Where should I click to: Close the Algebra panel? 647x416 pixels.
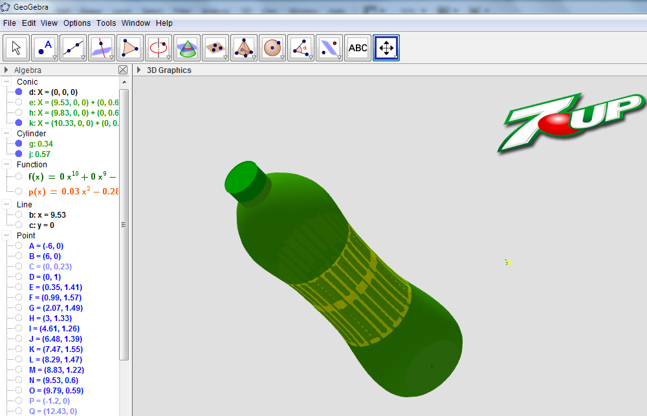(x=123, y=70)
